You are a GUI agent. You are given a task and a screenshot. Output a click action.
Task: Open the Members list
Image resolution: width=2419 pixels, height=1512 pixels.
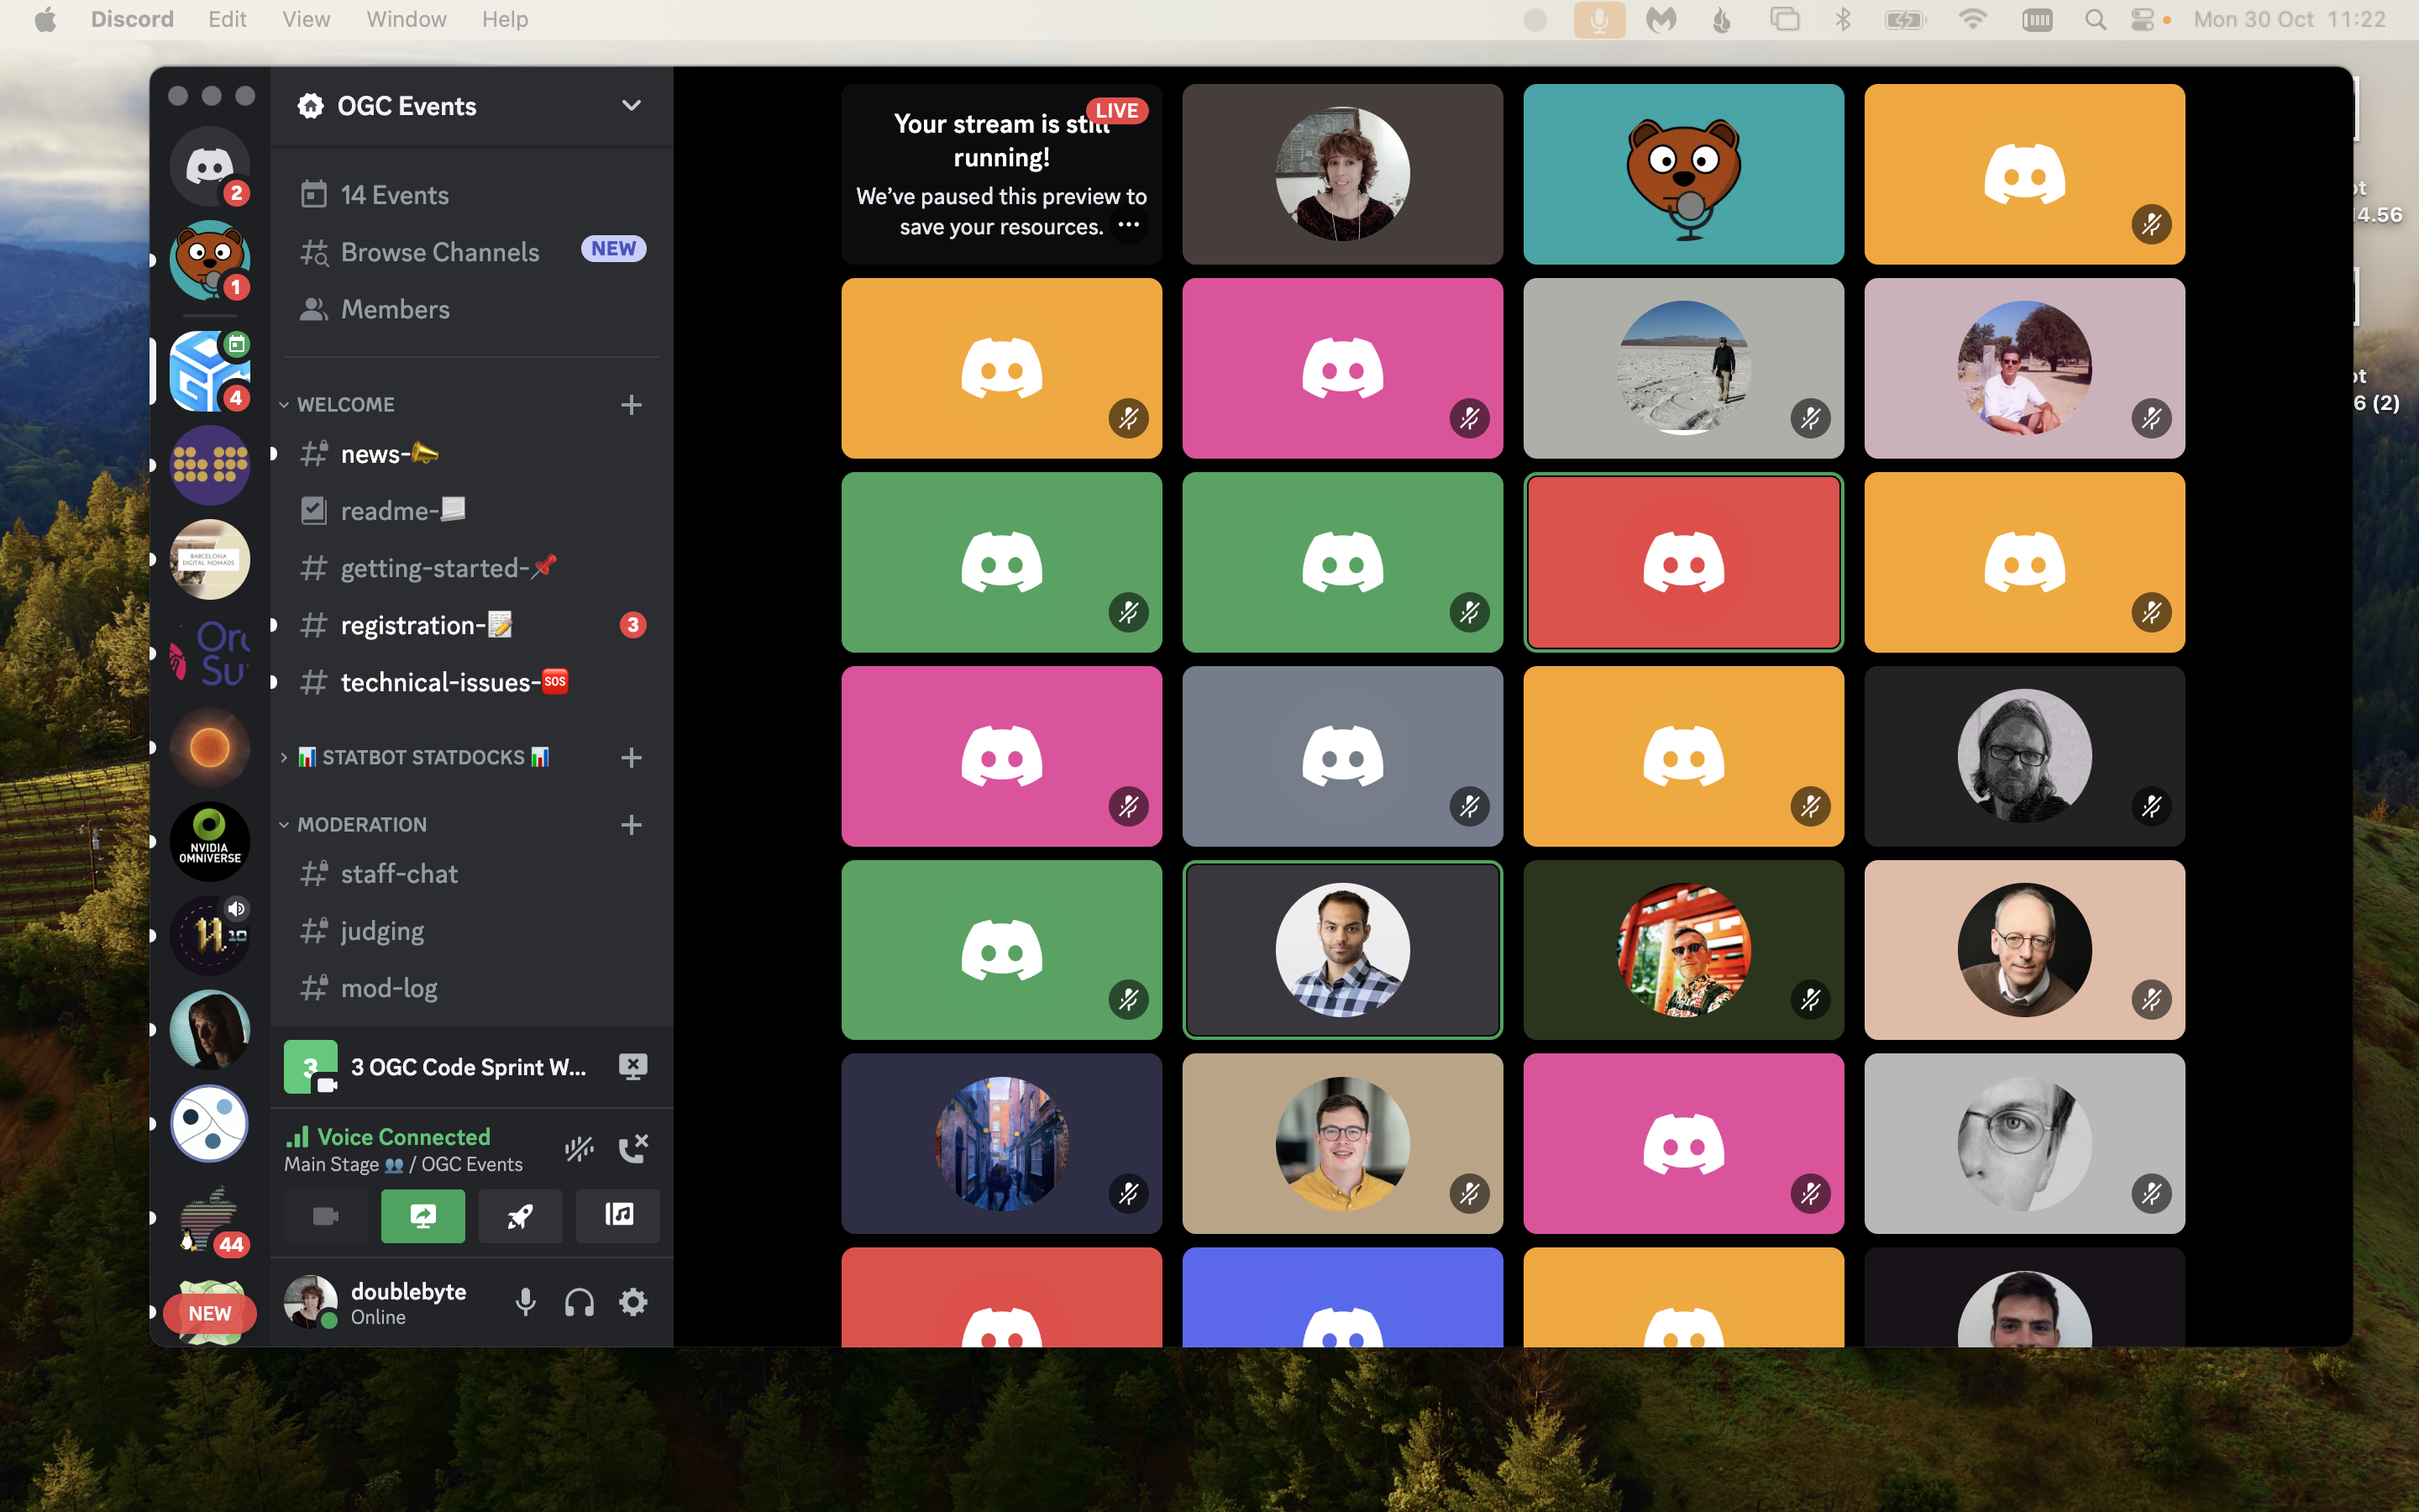pos(472,309)
